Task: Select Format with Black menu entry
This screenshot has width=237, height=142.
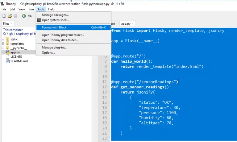Action: tap(74, 27)
